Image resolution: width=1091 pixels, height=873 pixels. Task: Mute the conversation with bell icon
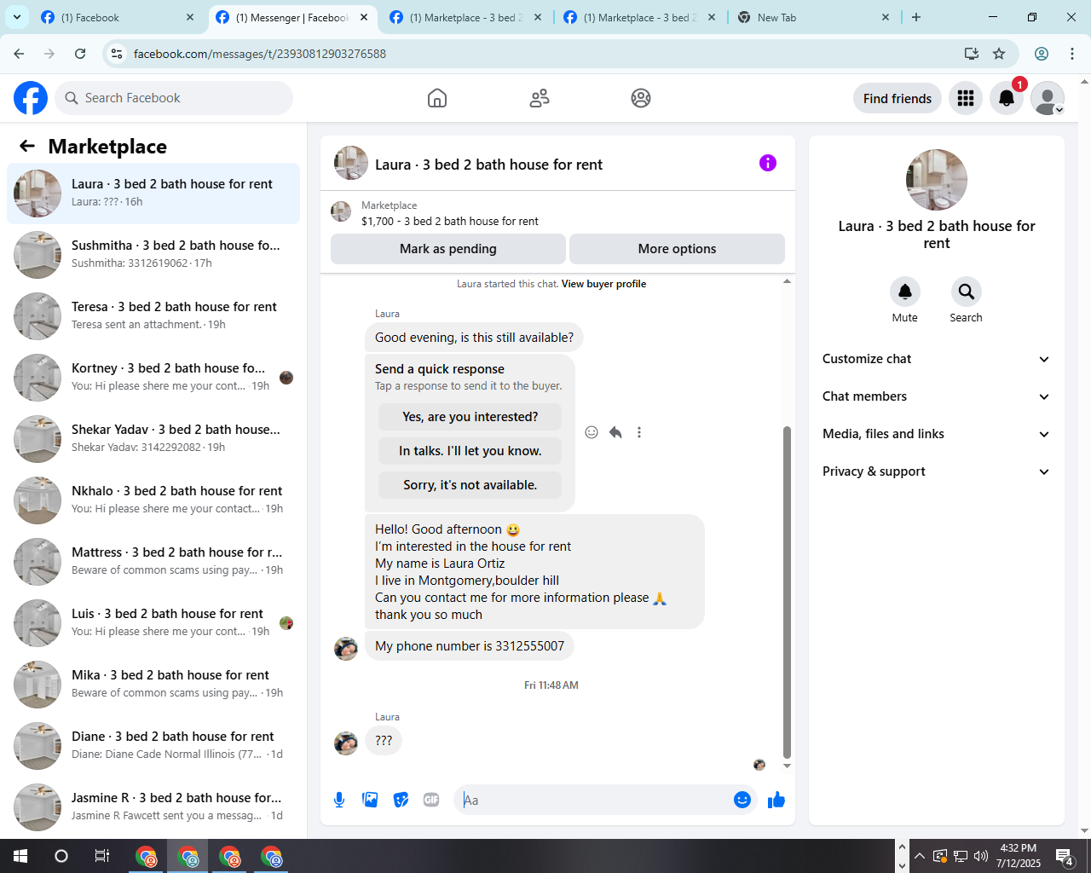pos(905,292)
